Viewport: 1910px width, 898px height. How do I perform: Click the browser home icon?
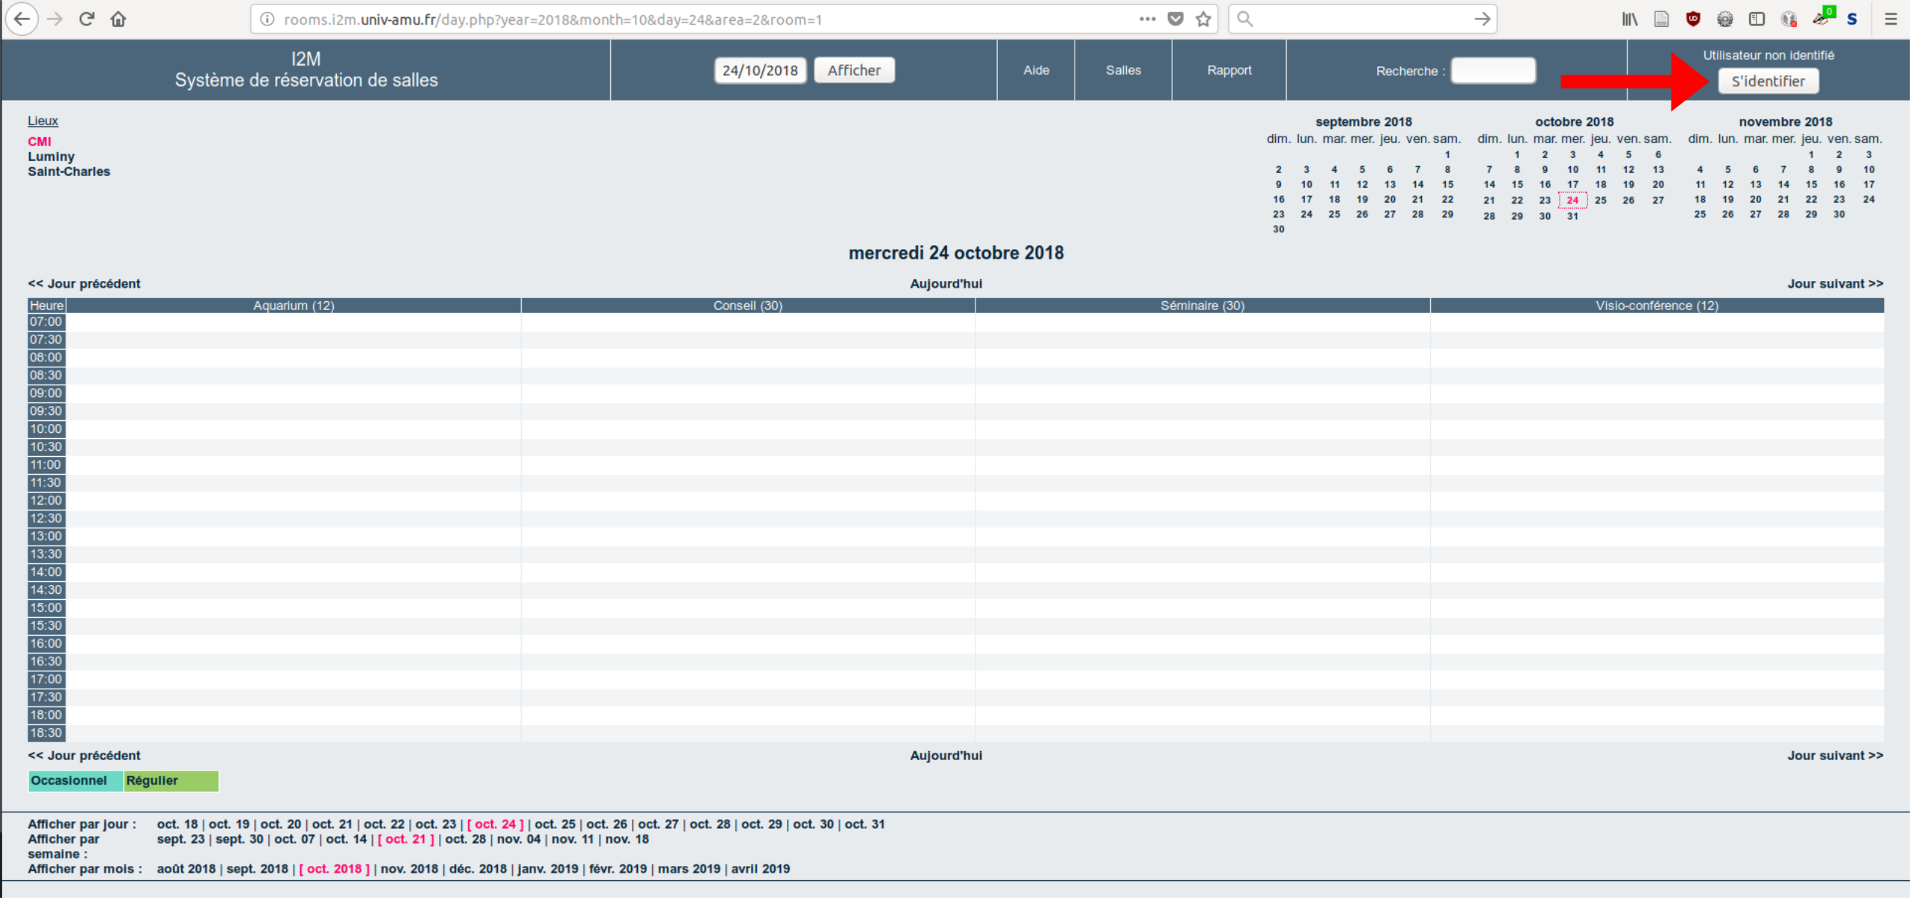118,19
